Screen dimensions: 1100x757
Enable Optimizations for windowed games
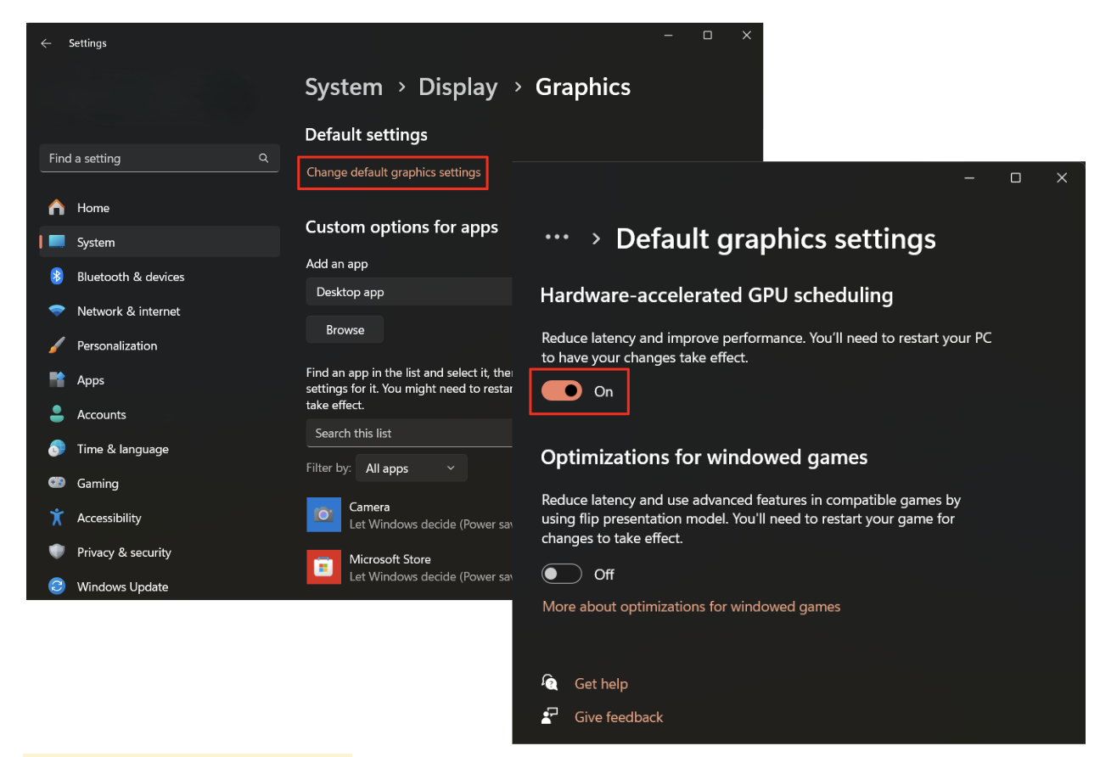click(561, 574)
